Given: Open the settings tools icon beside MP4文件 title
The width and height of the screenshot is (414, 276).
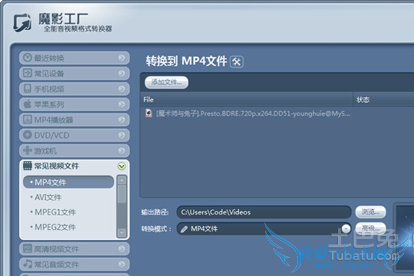Looking at the screenshot, I should [x=237, y=62].
